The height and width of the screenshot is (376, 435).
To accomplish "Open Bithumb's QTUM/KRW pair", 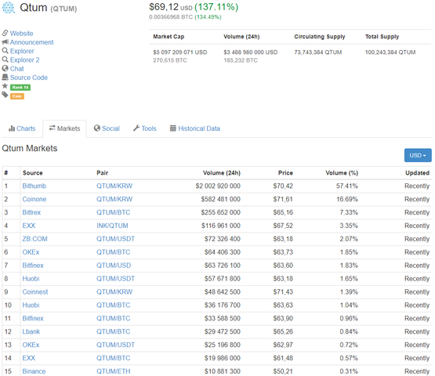I will (x=114, y=186).
